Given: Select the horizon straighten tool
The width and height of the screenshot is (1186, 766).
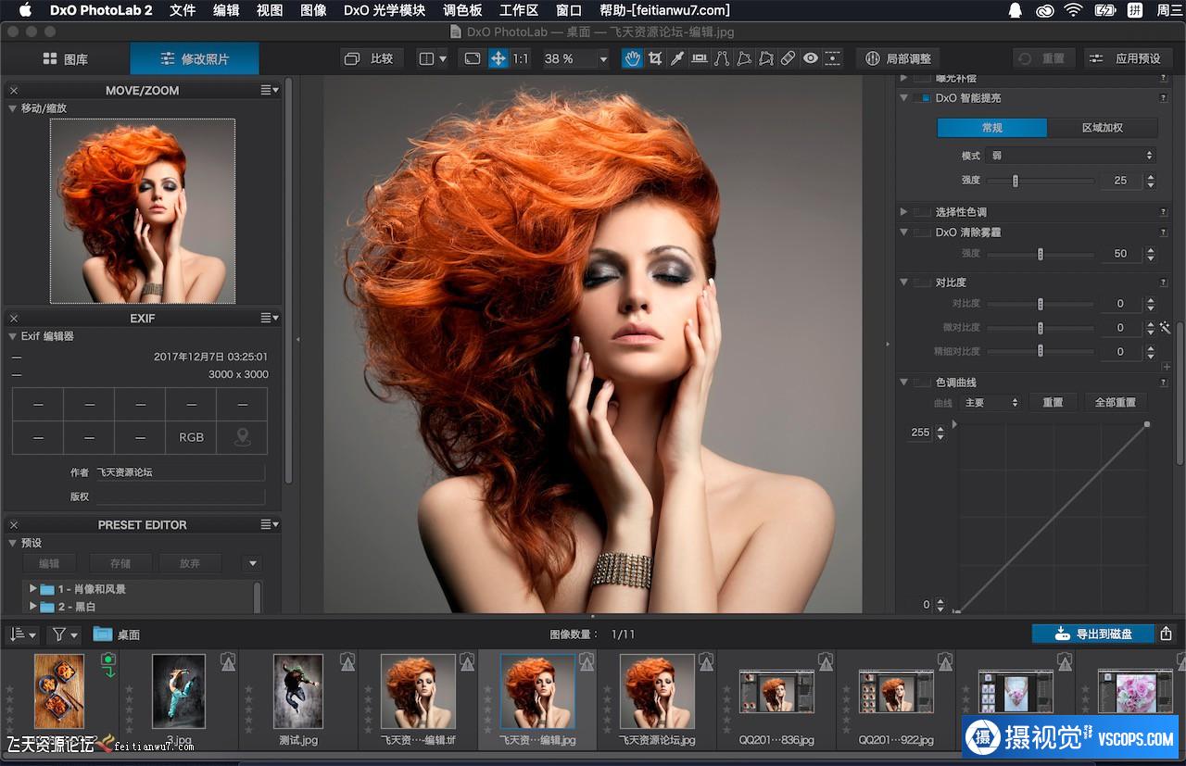Looking at the screenshot, I should (700, 58).
